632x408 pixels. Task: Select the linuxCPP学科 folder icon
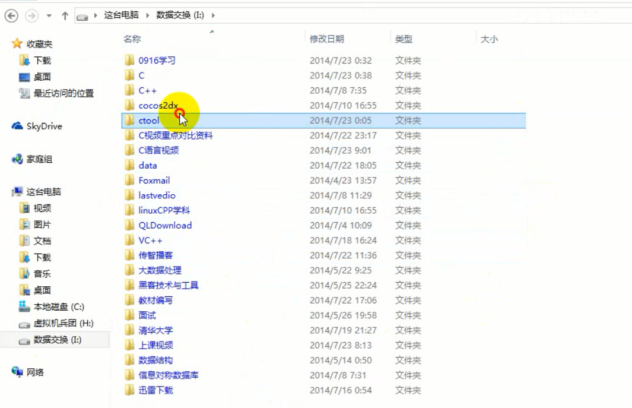(x=129, y=210)
